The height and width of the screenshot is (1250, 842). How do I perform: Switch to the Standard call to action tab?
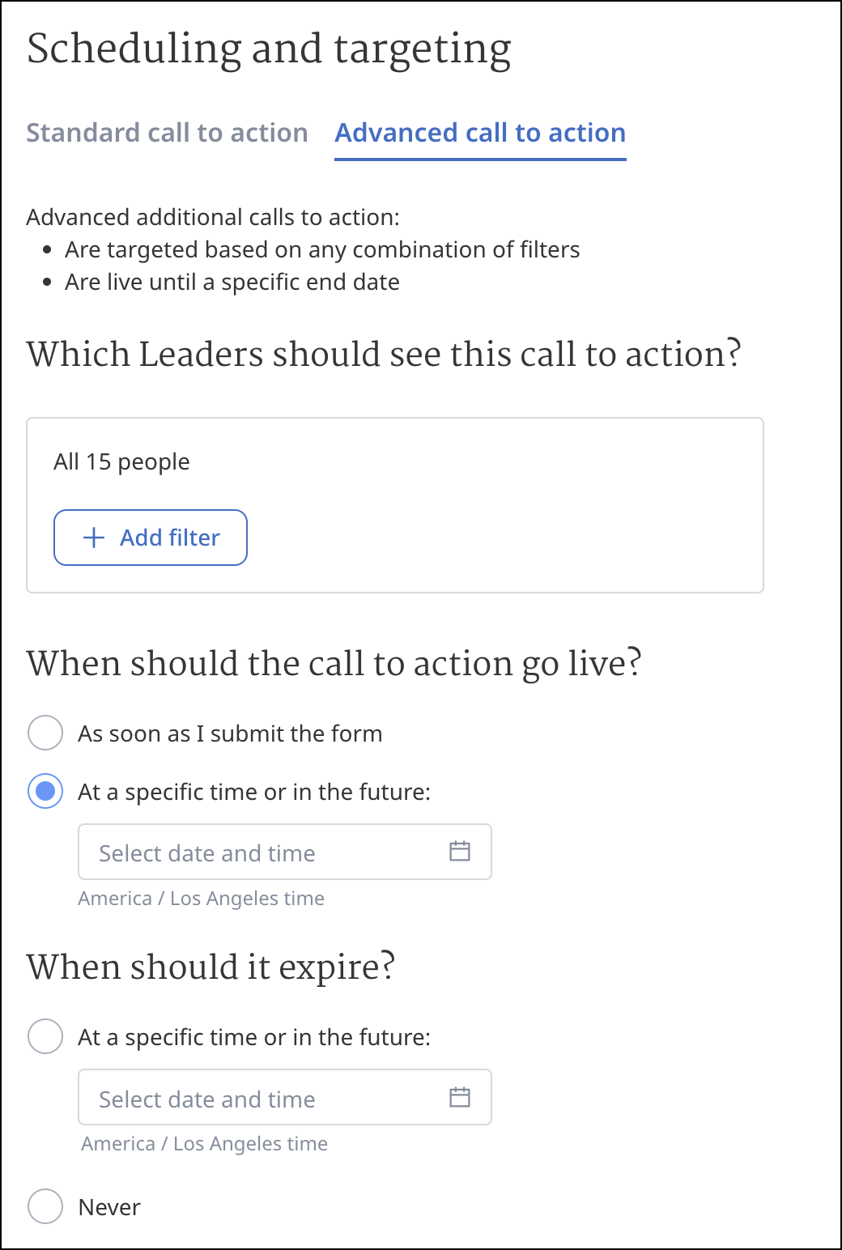pyautogui.click(x=167, y=133)
